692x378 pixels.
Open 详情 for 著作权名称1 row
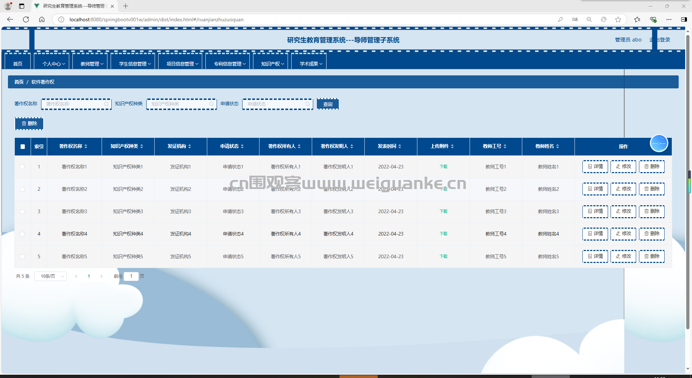pyautogui.click(x=595, y=167)
